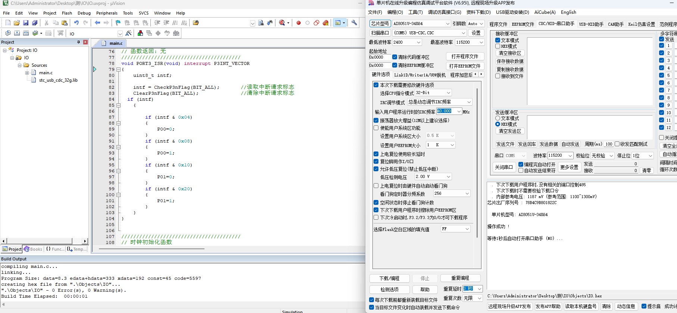Insert bookmark flag icon

(x=118, y=23)
